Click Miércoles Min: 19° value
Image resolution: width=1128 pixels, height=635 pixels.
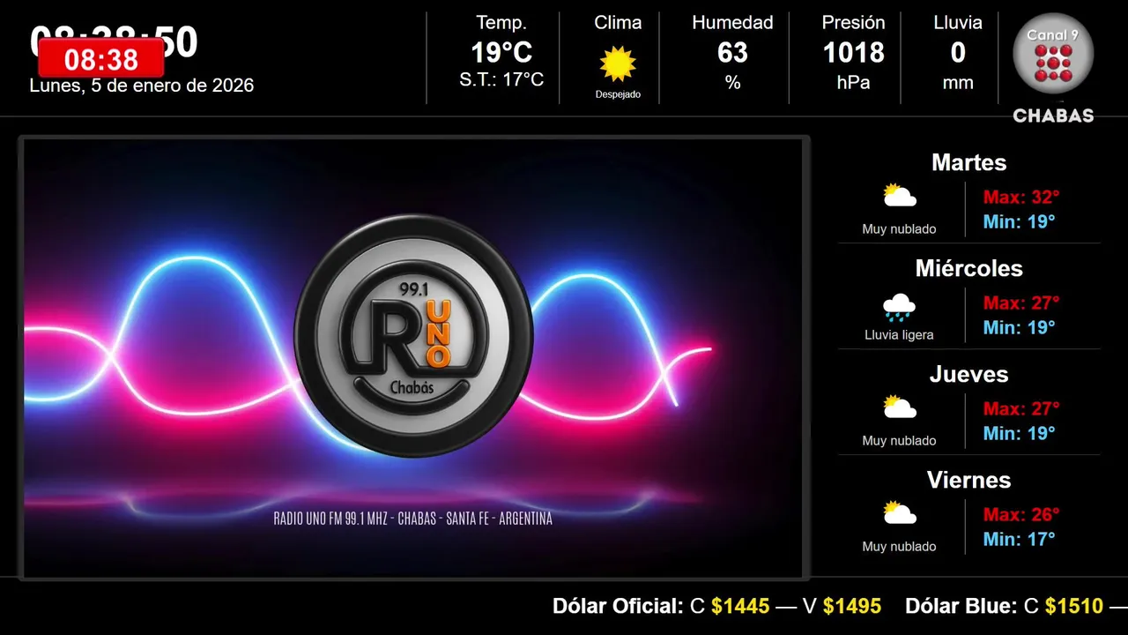[x=1020, y=327]
